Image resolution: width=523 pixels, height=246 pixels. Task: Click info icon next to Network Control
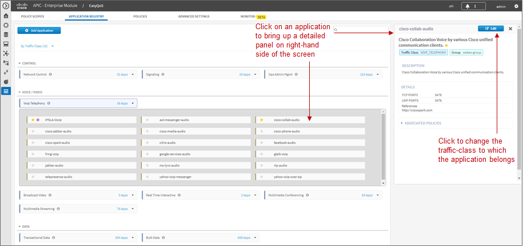(50, 74)
